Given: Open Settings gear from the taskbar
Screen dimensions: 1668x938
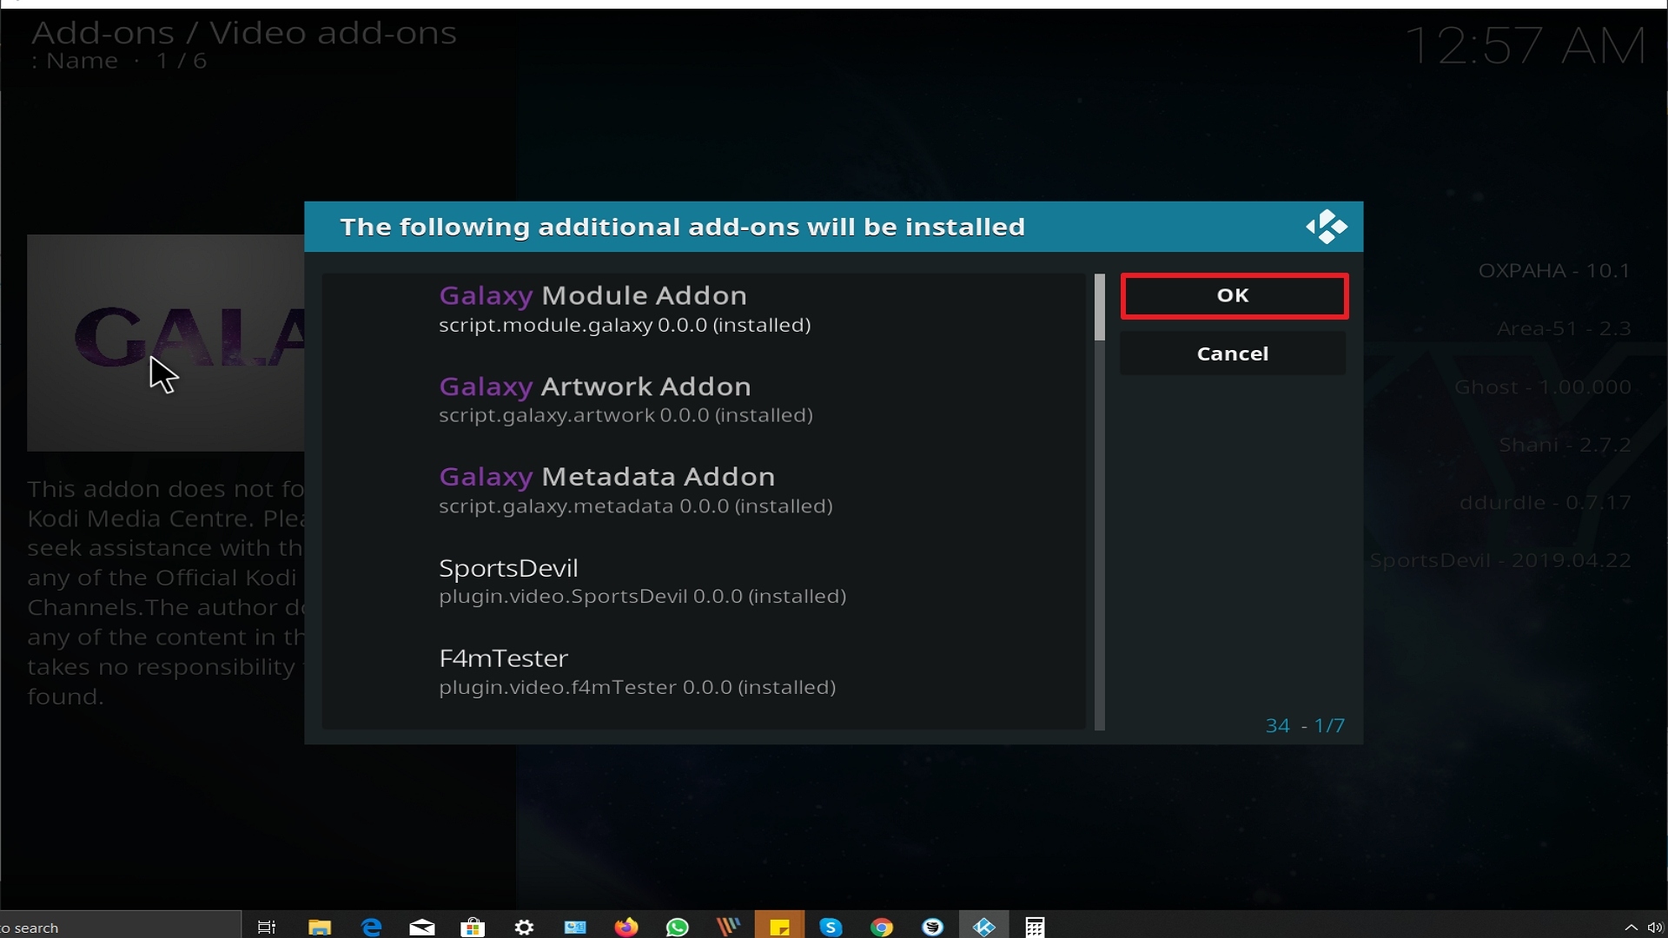Looking at the screenshot, I should tap(524, 927).
